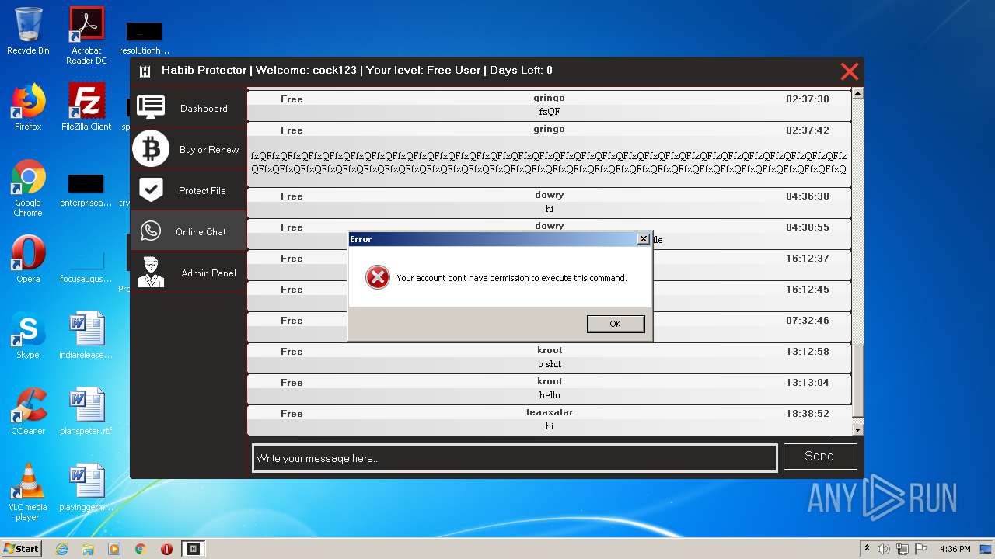
Task: Open Windows Media Player taskbar icon
Action: click(x=114, y=549)
